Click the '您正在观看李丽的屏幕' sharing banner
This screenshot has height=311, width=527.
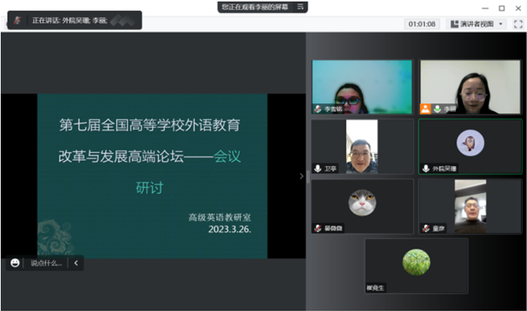point(255,7)
